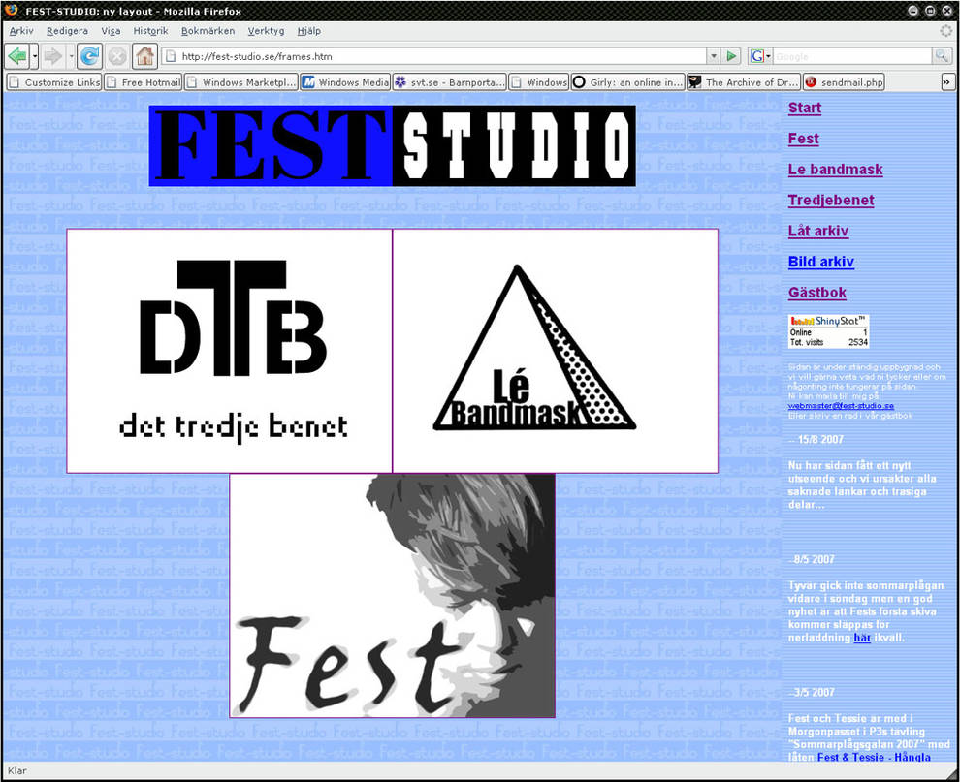Open the Verktyg menu
960x782 pixels.
pos(266,30)
